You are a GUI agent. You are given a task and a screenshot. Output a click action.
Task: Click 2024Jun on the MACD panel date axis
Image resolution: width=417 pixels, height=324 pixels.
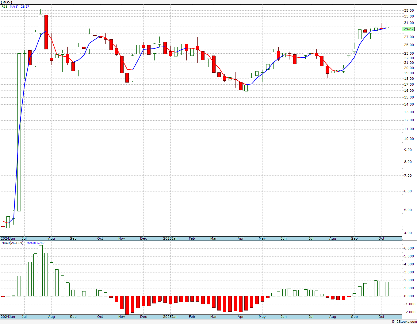pos(8,317)
